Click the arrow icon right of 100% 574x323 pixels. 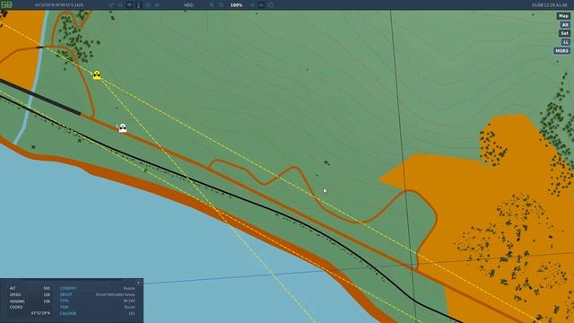click(252, 5)
